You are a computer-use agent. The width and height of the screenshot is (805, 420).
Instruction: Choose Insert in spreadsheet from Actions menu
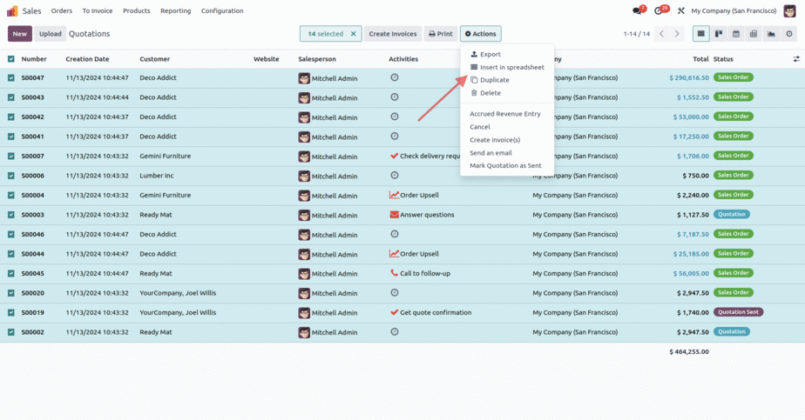tap(511, 67)
